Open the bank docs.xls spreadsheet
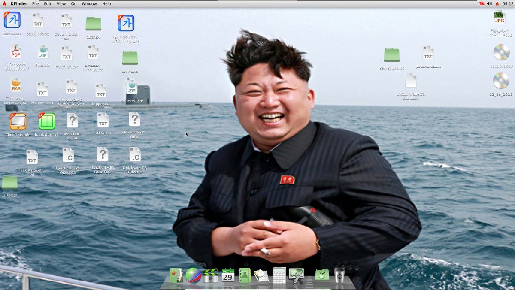The image size is (515, 290). click(x=47, y=121)
